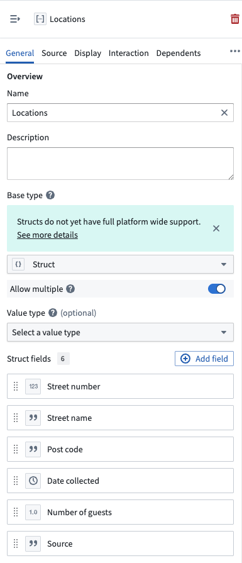Click drag handle of Street number
The width and height of the screenshot is (242, 563).
[16, 386]
